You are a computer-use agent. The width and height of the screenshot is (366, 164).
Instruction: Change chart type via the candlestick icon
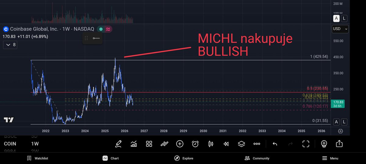click(211, 144)
